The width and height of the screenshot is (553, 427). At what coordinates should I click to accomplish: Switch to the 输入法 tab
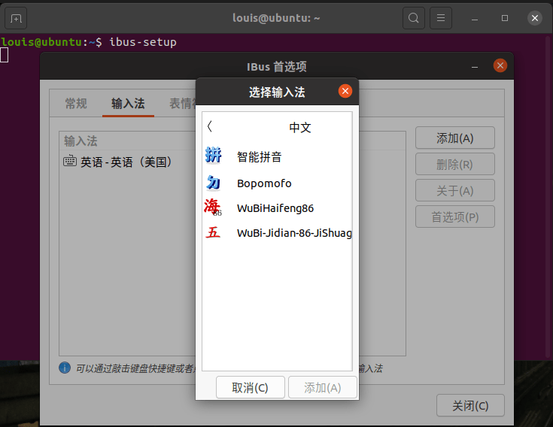click(128, 103)
